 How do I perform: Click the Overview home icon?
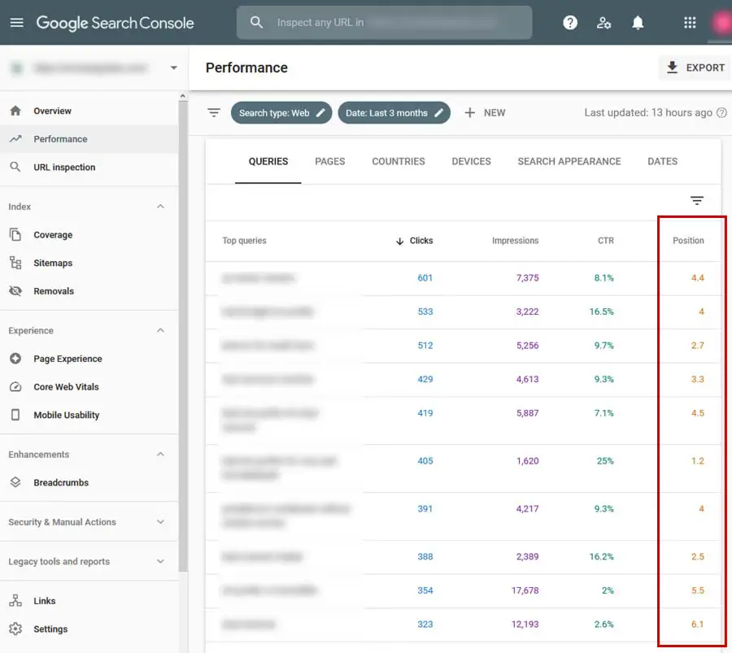coord(15,111)
